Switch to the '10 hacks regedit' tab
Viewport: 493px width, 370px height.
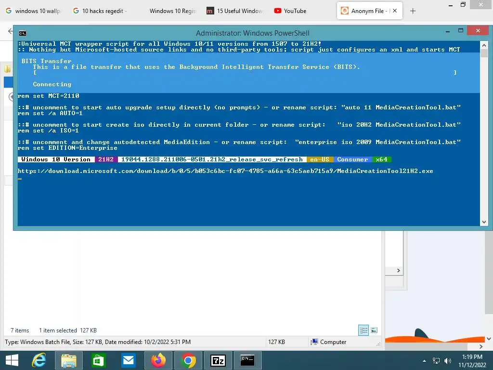click(100, 11)
